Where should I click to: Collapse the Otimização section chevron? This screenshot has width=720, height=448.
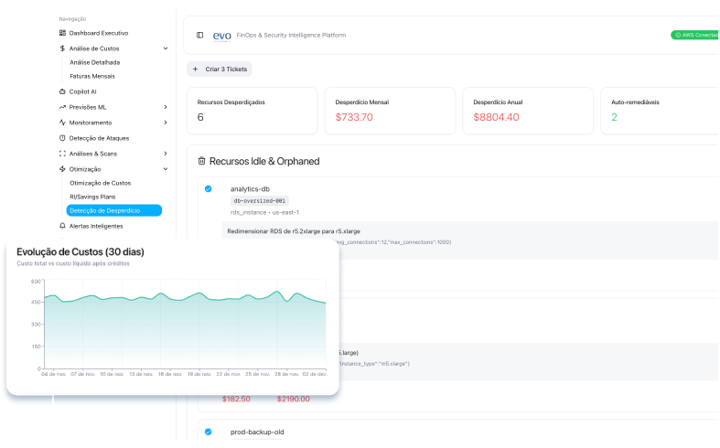[x=166, y=169]
